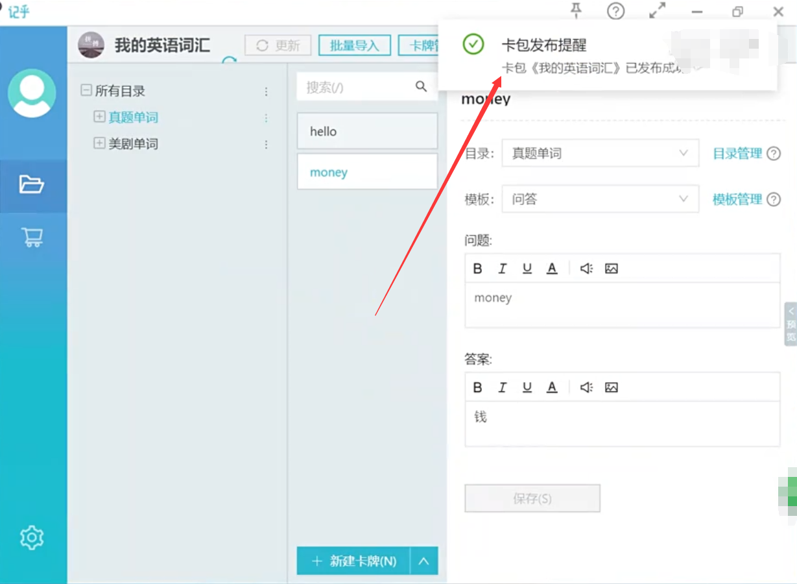Click the deck title 我的英语词汇

162,45
